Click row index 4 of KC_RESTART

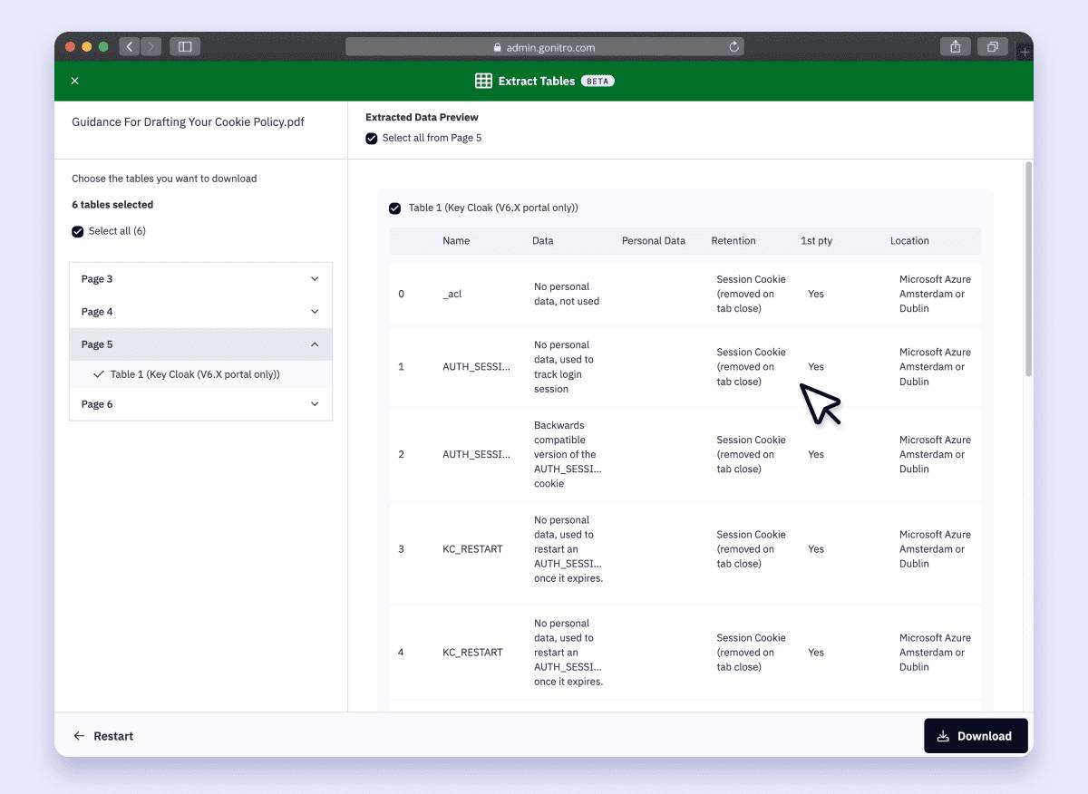pos(402,653)
